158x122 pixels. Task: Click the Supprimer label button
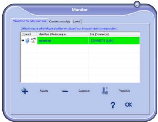click(x=84, y=91)
